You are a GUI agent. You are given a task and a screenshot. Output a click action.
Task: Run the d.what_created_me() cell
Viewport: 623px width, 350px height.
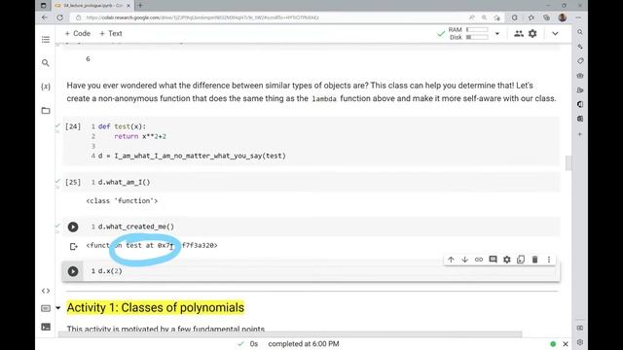pyautogui.click(x=73, y=227)
